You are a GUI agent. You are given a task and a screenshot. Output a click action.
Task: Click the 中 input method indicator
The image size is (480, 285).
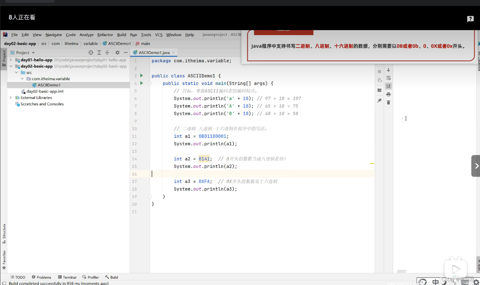435,282
